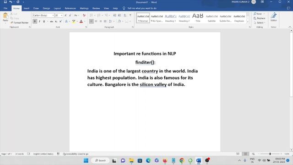This screenshot has width=293, height=165.
Task: Open the Comments pane icon
Action: coord(288,8)
